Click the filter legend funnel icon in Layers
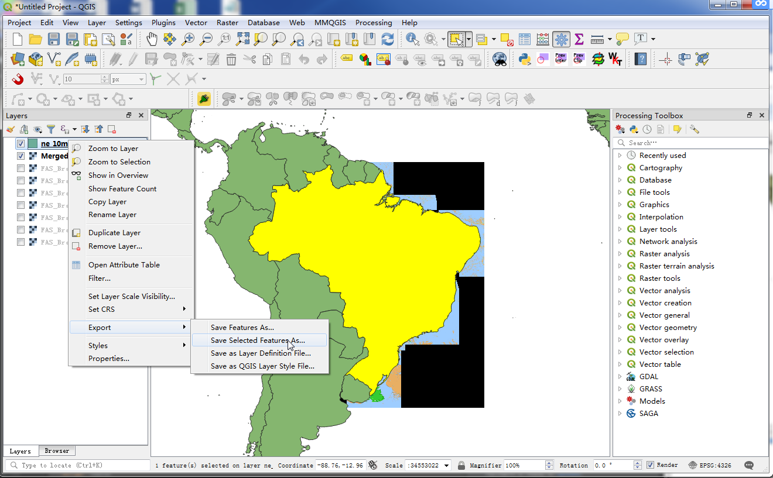This screenshot has width=773, height=478. click(x=51, y=129)
